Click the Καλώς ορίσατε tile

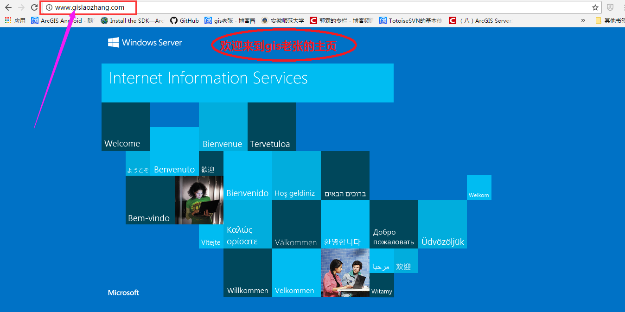(x=248, y=224)
